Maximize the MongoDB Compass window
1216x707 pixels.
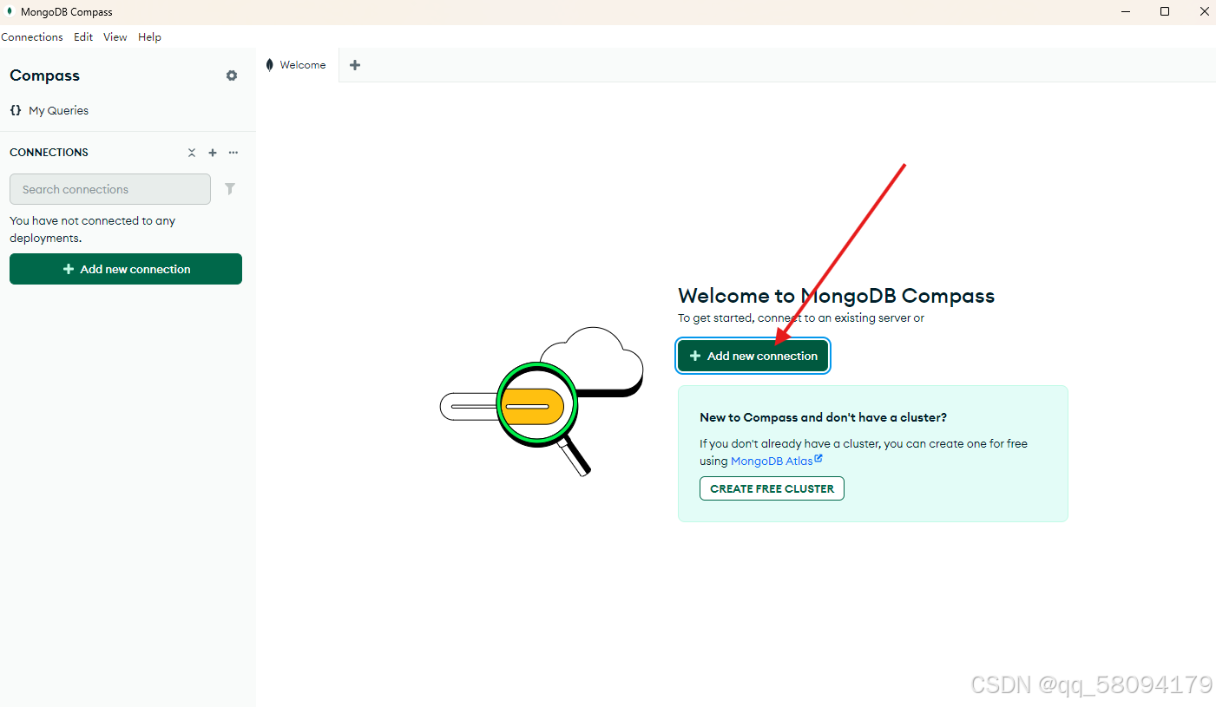1165,12
